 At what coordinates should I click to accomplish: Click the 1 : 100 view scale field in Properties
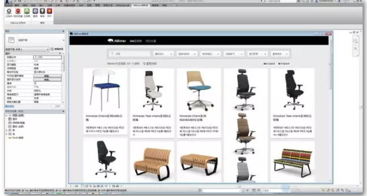point(48,57)
